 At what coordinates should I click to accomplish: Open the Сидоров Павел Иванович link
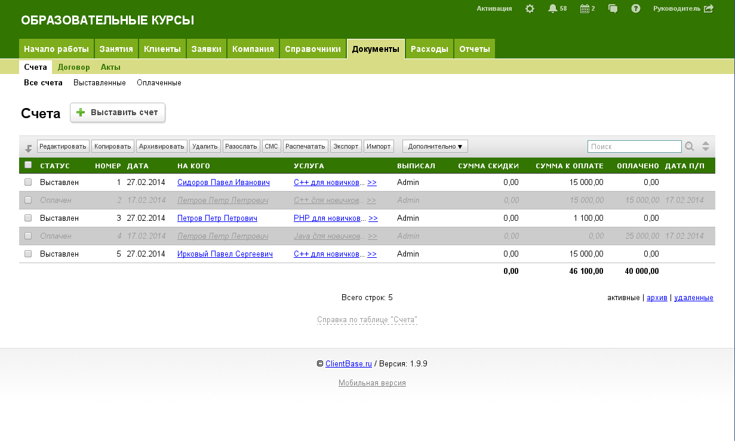click(223, 183)
